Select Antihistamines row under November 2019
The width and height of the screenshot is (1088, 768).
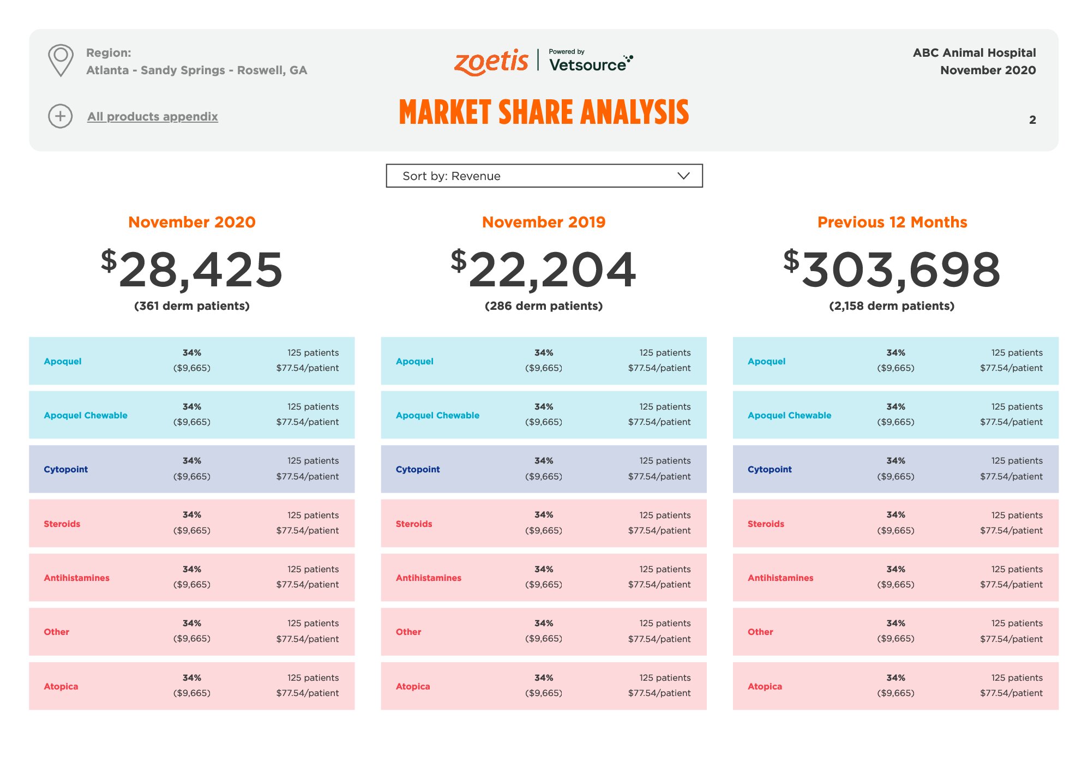click(x=544, y=577)
